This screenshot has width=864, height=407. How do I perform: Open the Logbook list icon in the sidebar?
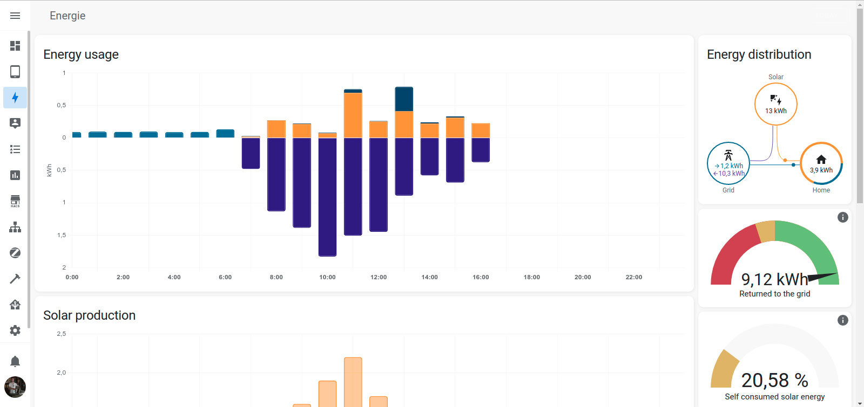15,149
